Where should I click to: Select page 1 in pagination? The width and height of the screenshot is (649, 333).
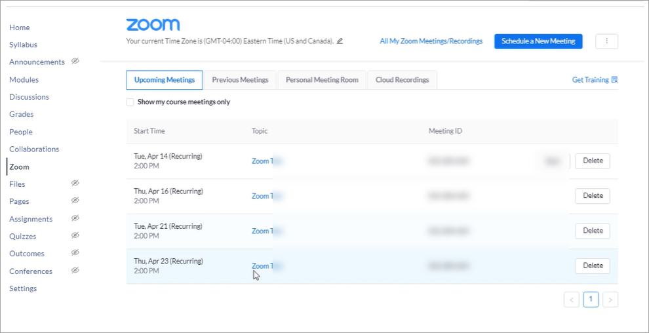click(591, 300)
